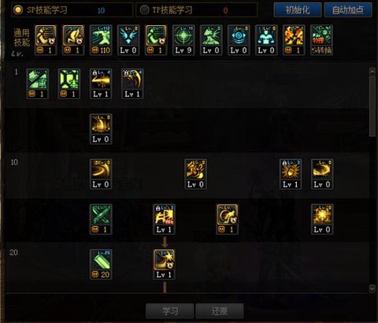Click the 初始化 reset button
Viewport: 378px width, 323px height.
click(x=298, y=10)
